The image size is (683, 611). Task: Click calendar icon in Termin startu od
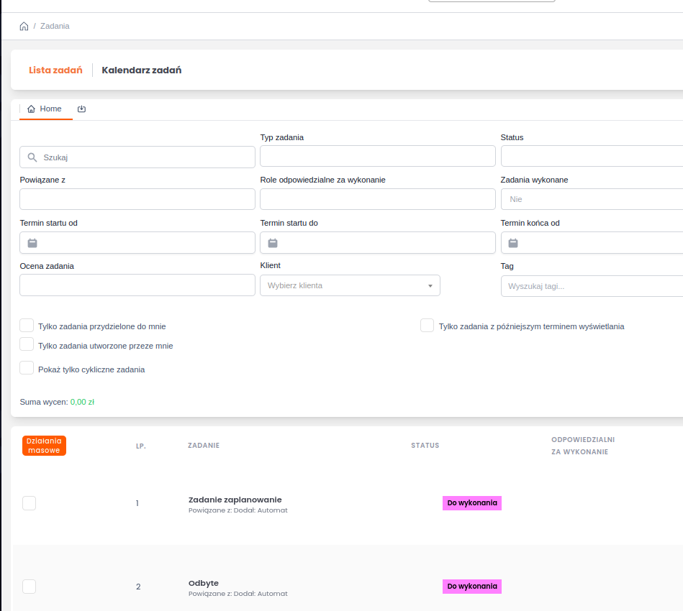[32, 243]
